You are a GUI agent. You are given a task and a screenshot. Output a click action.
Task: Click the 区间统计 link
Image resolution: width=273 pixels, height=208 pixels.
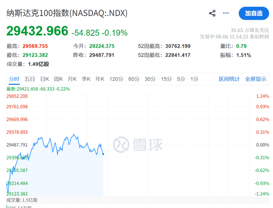229,79
